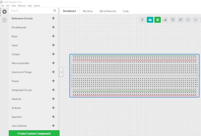Click the Microcontroller category label
Image resolution: width=201 pixels, height=136 pixels.
coord(21,63)
